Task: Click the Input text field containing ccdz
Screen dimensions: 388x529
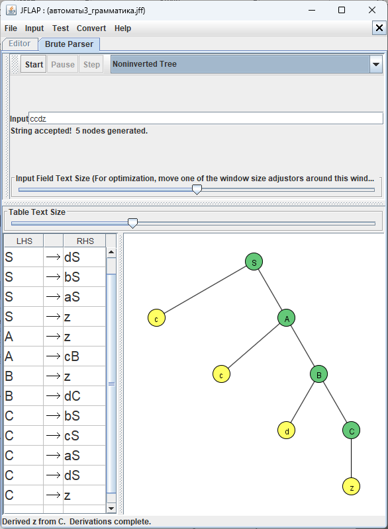Action: click(206, 119)
